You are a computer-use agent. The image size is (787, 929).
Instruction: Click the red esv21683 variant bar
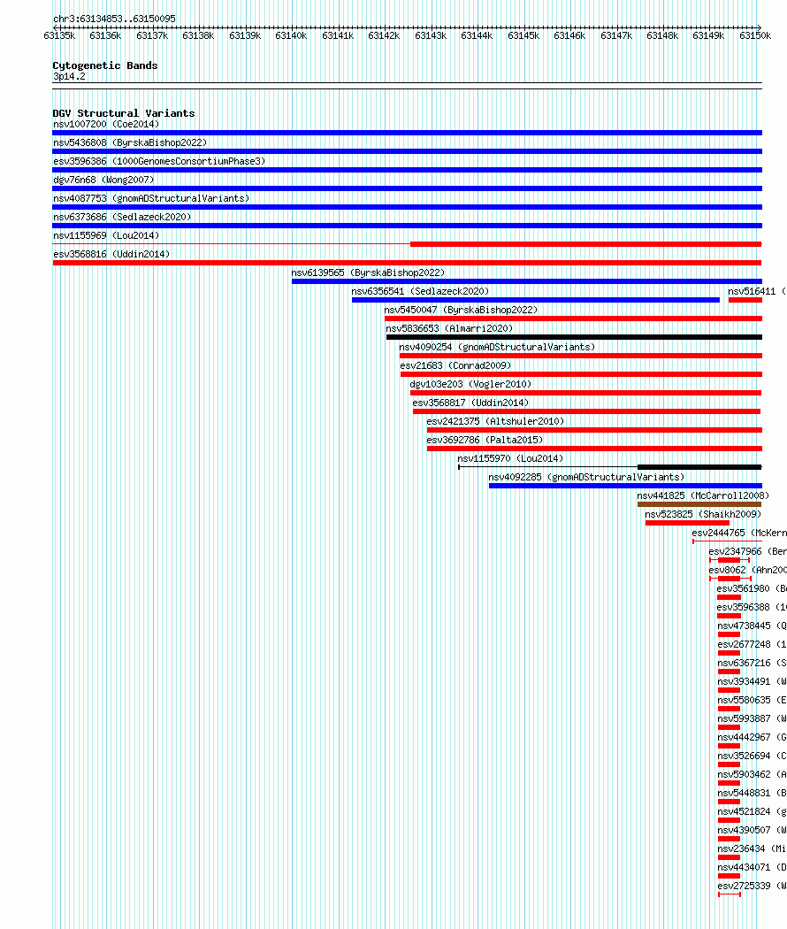[581, 374]
